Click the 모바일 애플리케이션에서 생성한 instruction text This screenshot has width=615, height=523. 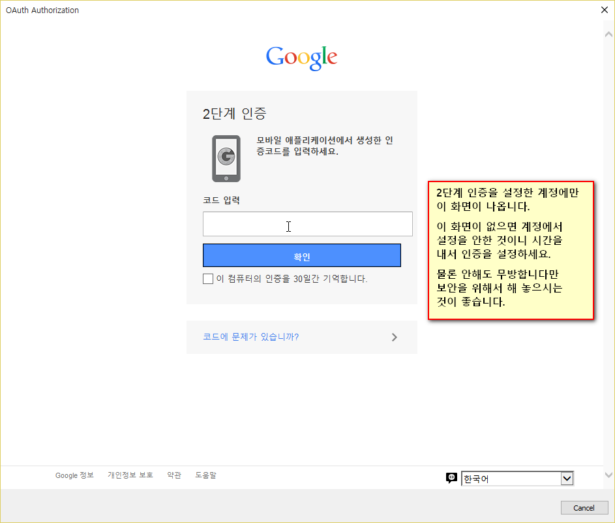tap(325, 146)
